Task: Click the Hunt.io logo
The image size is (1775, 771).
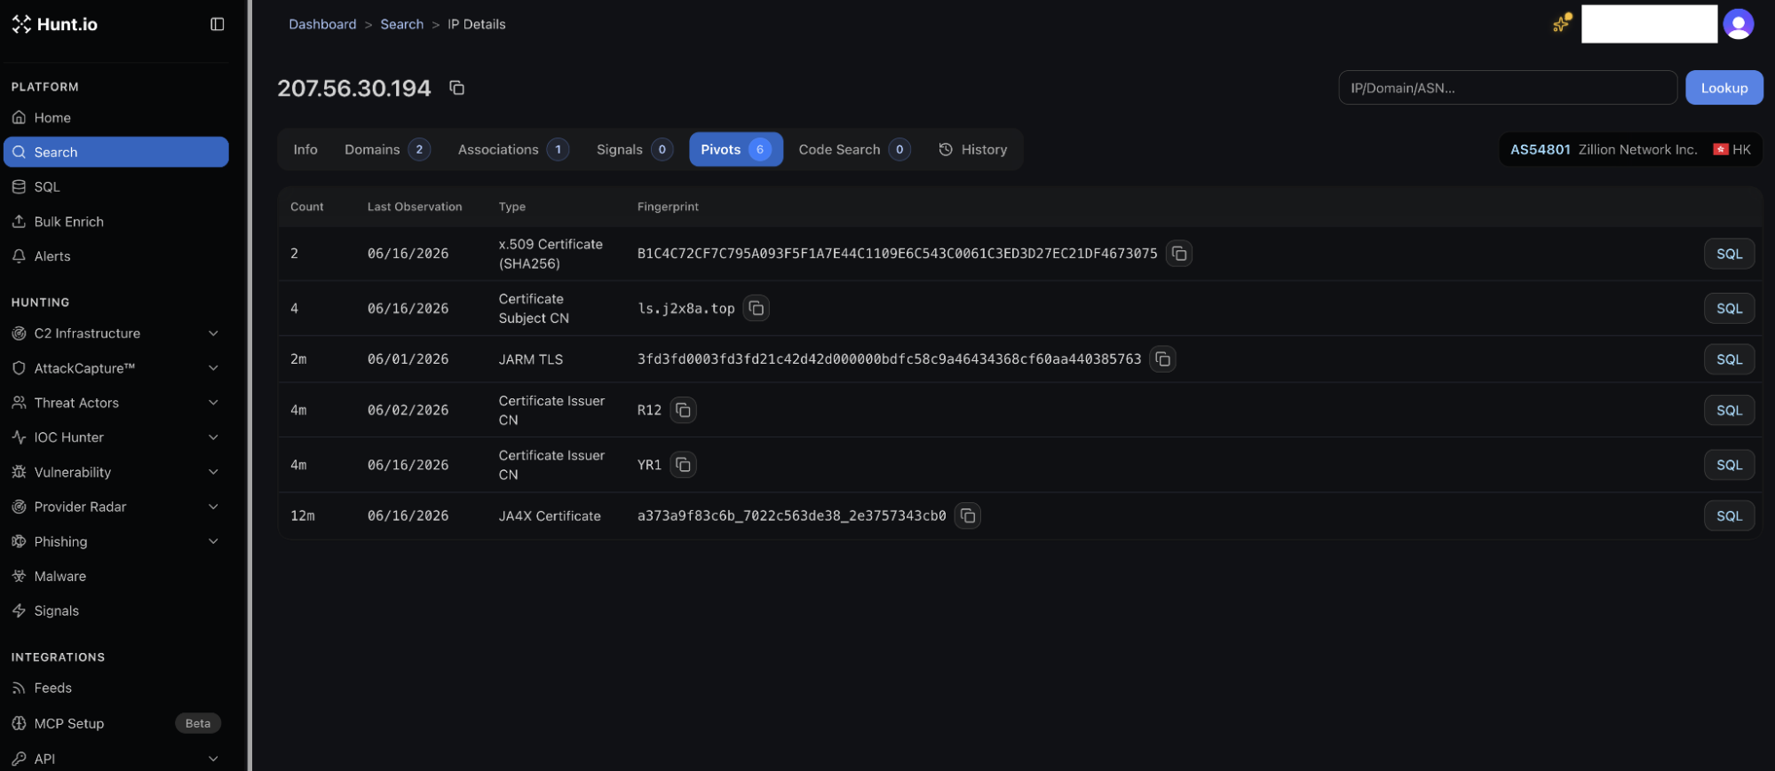Action: [55, 24]
